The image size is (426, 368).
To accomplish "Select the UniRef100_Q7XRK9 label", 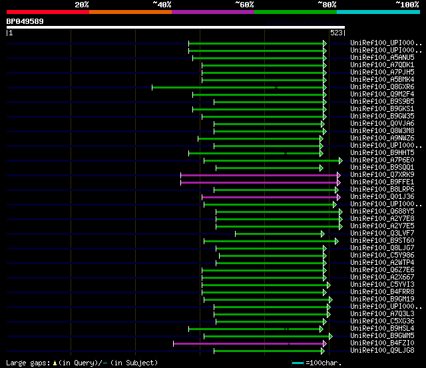I will pyautogui.click(x=382, y=175).
